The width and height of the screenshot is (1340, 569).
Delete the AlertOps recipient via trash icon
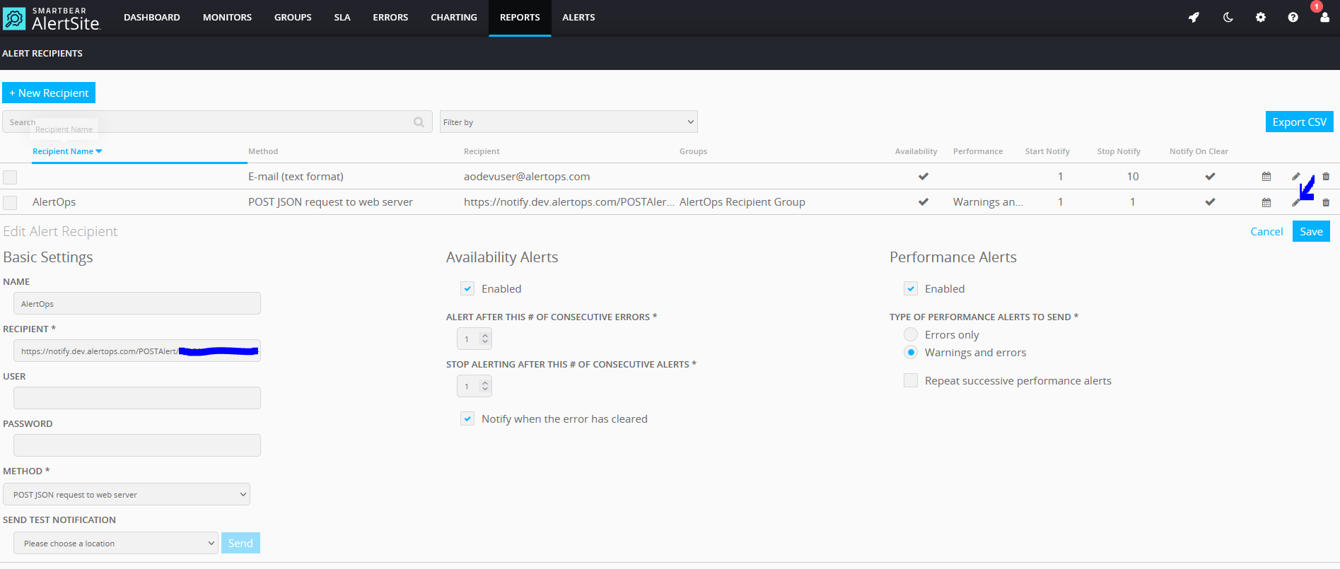coord(1326,202)
